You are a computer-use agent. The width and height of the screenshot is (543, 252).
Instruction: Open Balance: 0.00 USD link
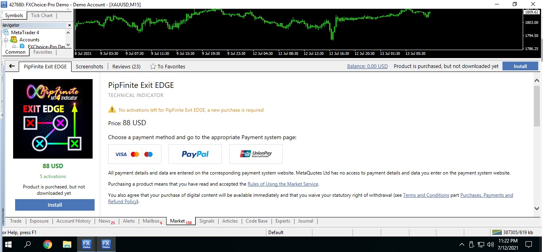pos(367,66)
